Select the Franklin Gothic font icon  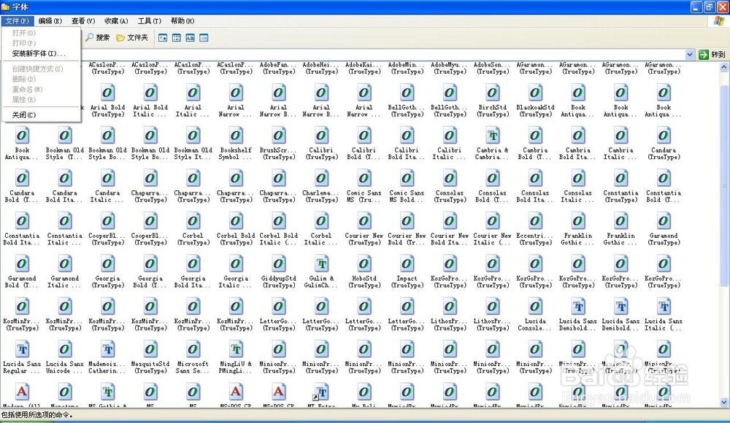(x=577, y=221)
